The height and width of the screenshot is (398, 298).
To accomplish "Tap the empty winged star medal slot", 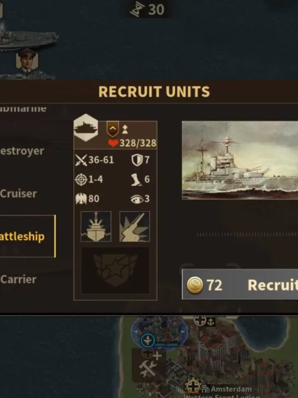I will 115,271.
